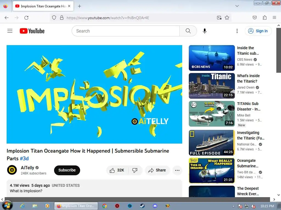Open Windows Explorer from taskbar

(35, 206)
